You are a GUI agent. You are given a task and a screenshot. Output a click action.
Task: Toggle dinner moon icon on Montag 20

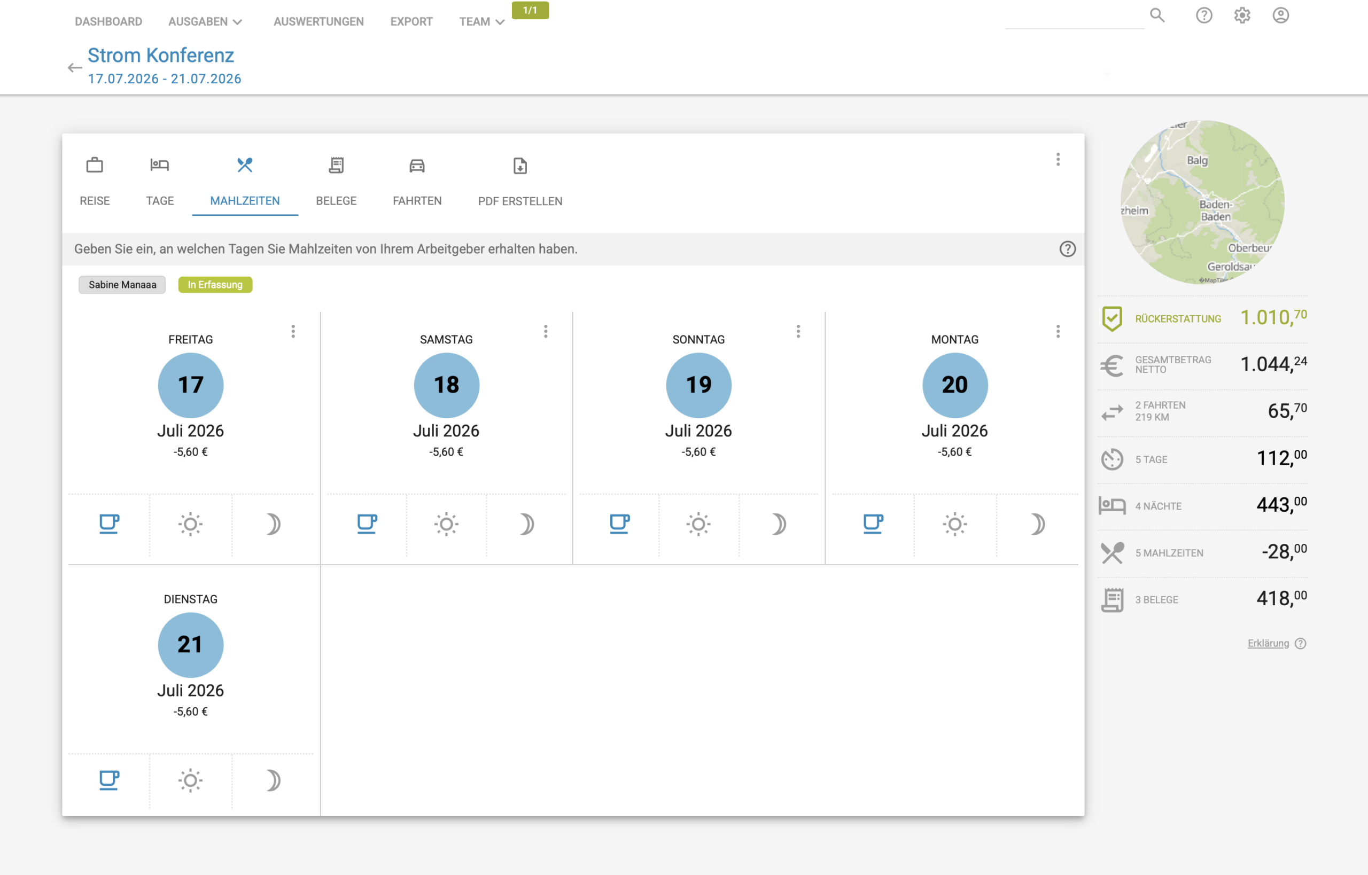click(1038, 524)
